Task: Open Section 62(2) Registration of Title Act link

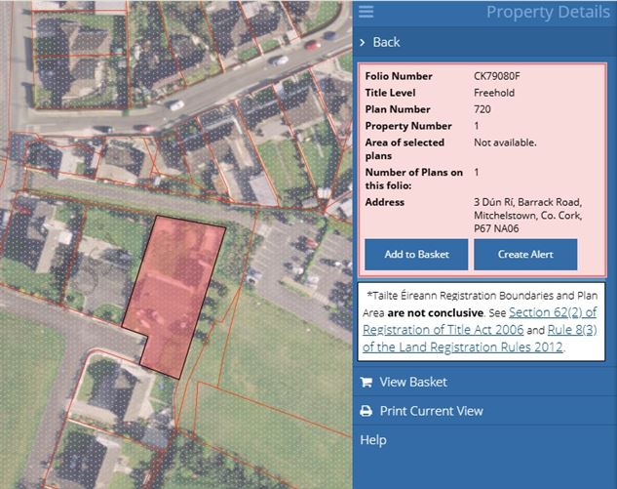Action: [x=518, y=320]
